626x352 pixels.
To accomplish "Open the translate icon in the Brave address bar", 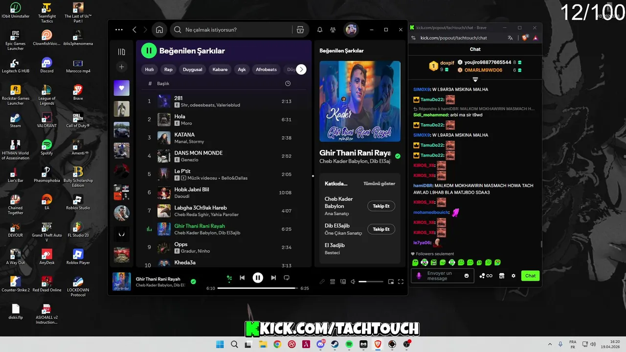I will point(510,38).
